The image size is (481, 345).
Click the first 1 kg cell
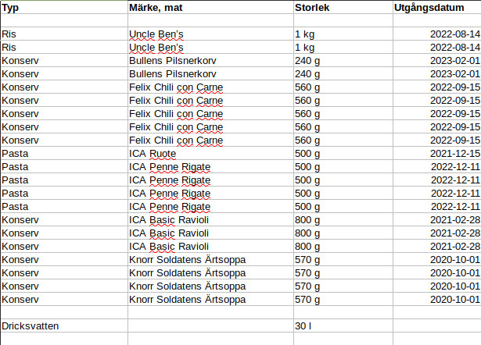point(343,34)
